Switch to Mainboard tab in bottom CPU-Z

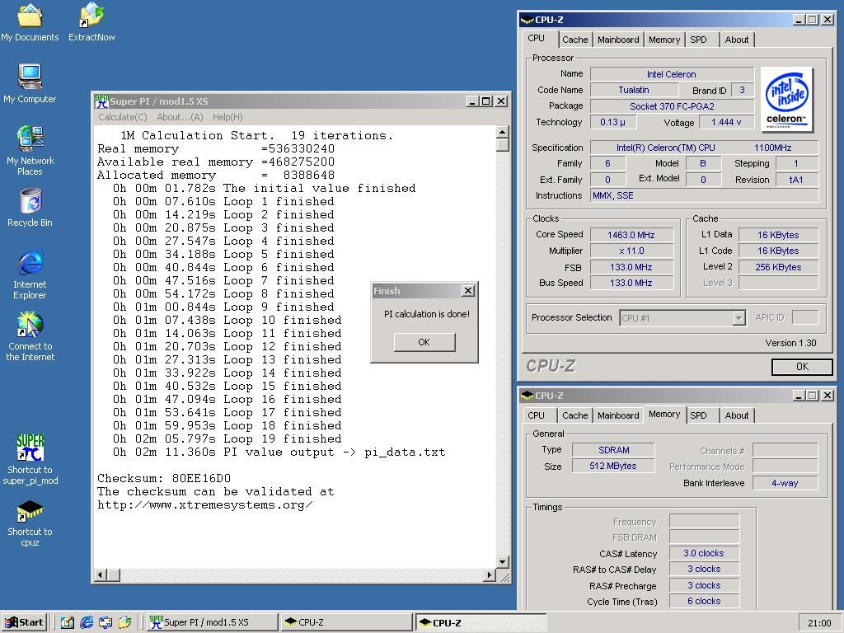(x=618, y=415)
